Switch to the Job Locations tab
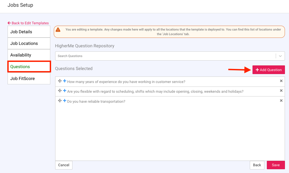Image resolution: width=289 pixels, height=173 pixels. pyautogui.click(x=29, y=43)
